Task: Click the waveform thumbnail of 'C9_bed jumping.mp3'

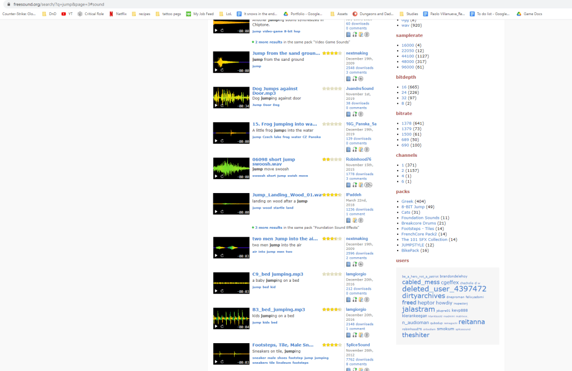Action: click(231, 282)
